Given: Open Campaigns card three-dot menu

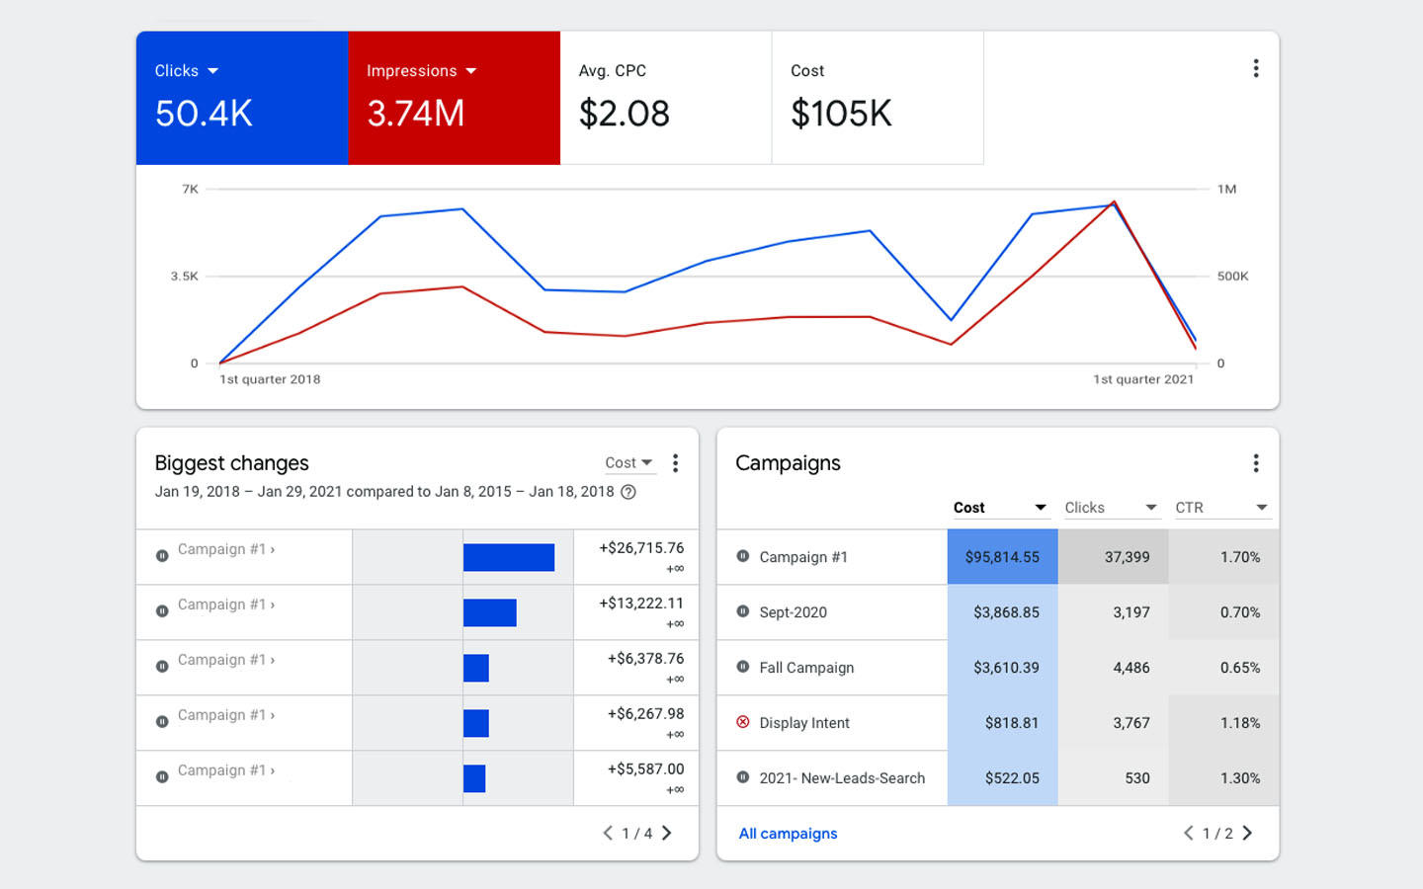Looking at the screenshot, I should tap(1256, 463).
